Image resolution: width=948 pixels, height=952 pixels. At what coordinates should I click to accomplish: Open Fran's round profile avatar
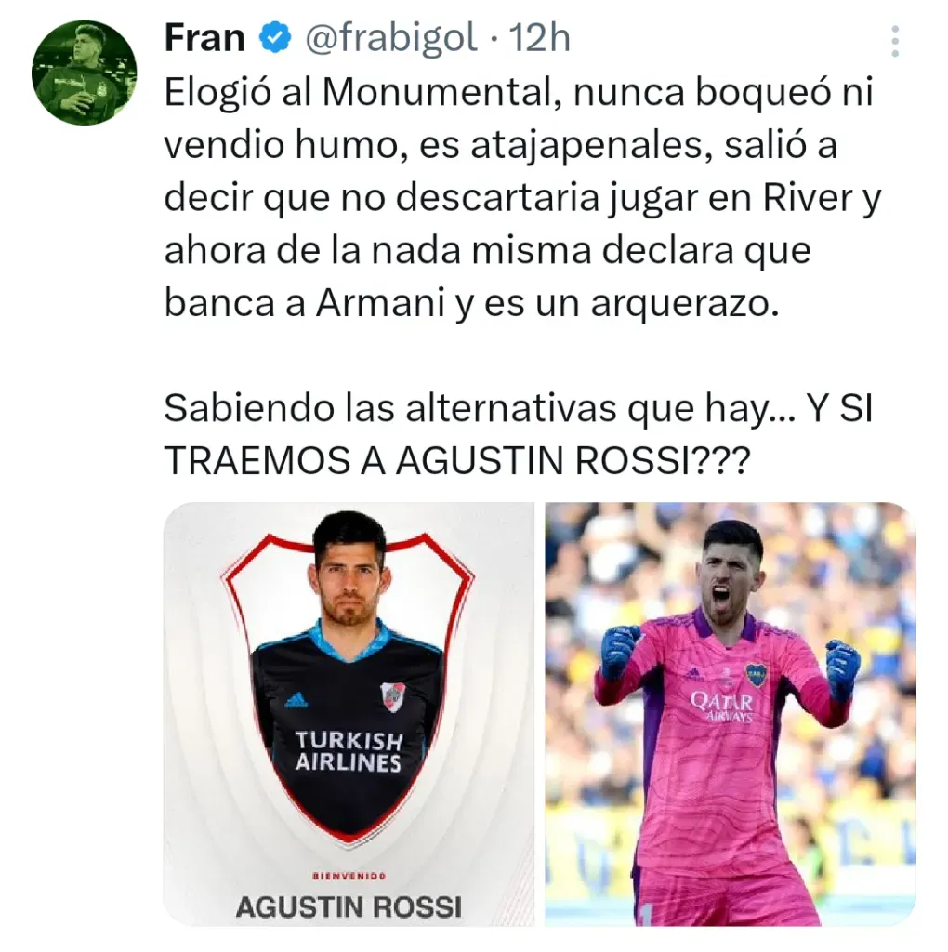point(85,73)
